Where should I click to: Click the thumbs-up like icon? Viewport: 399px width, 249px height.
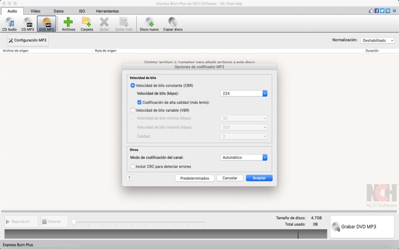pos(371,10)
